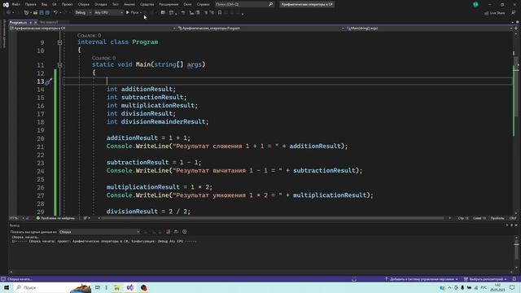The height and width of the screenshot is (293, 521).
Task: Collapse the class Program code block
Action: click(x=59, y=42)
